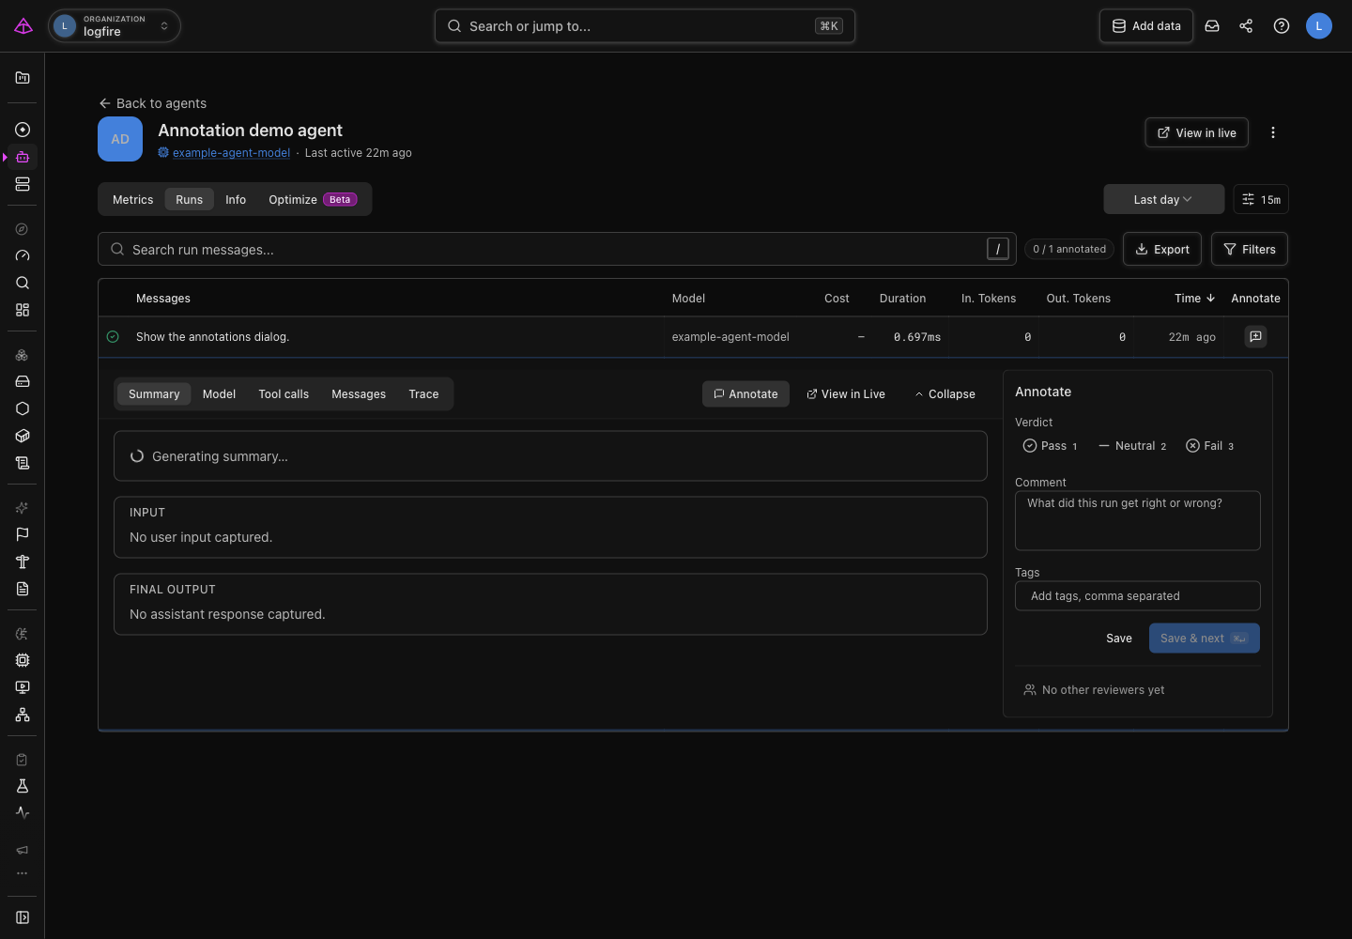Open the three-dot agent options menu
This screenshot has height=939, width=1352.
click(x=1273, y=132)
